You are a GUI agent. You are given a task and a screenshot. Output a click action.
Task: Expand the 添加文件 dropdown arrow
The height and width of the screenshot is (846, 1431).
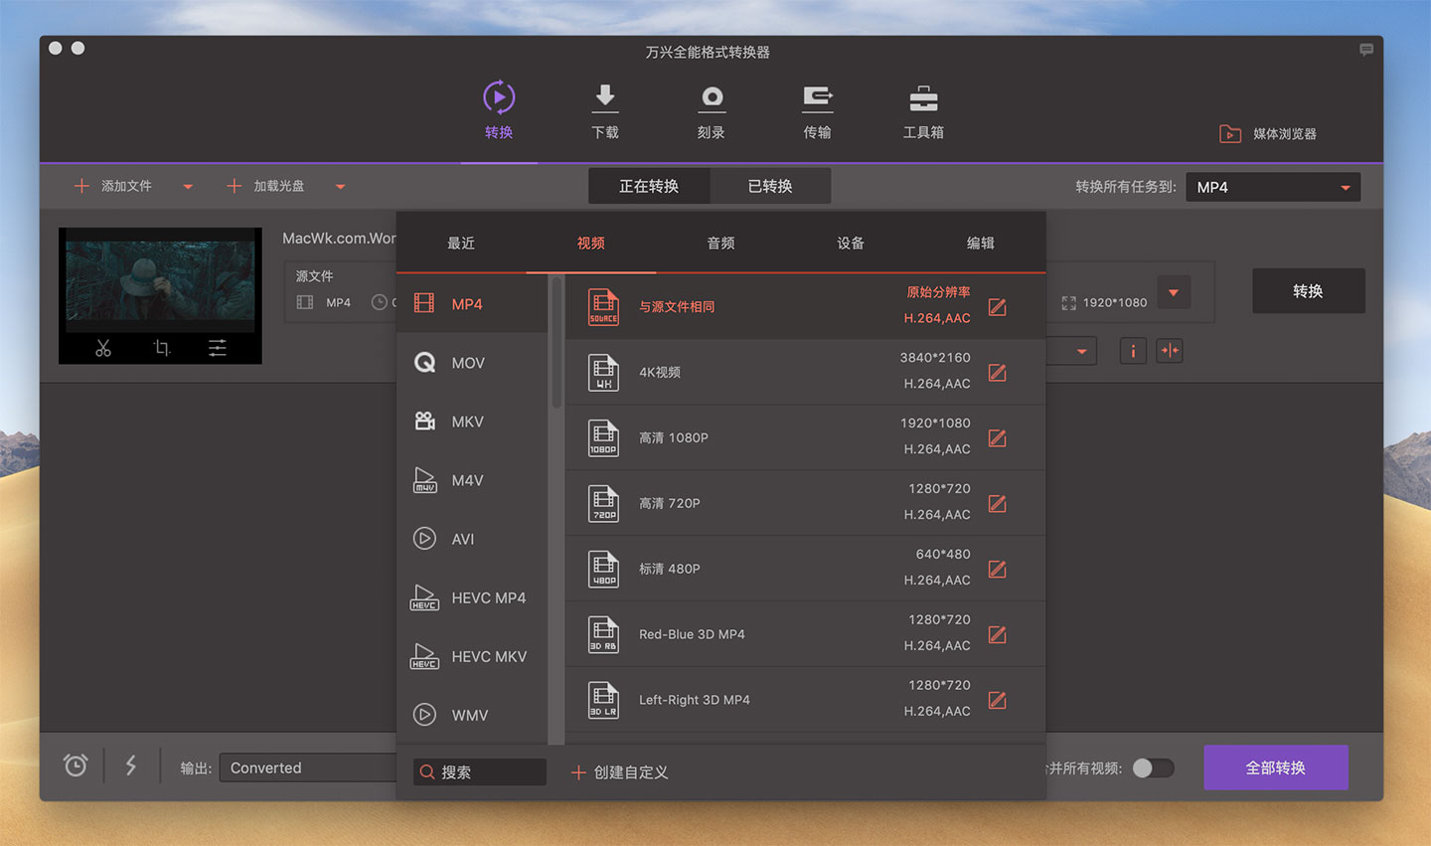[188, 187]
